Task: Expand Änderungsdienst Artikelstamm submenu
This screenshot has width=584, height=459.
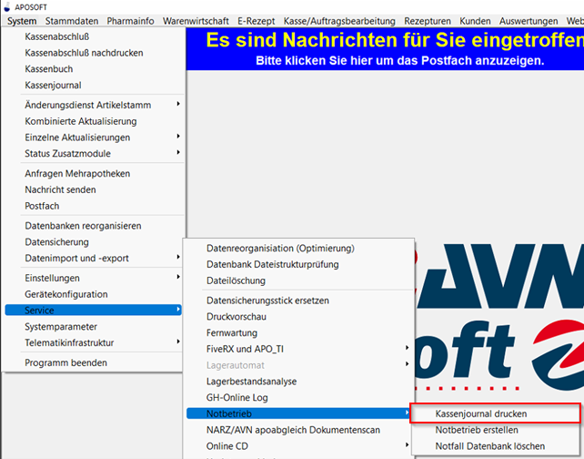Action: 93,105
